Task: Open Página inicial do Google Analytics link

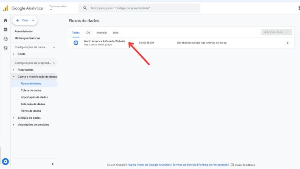Action: pos(149,165)
